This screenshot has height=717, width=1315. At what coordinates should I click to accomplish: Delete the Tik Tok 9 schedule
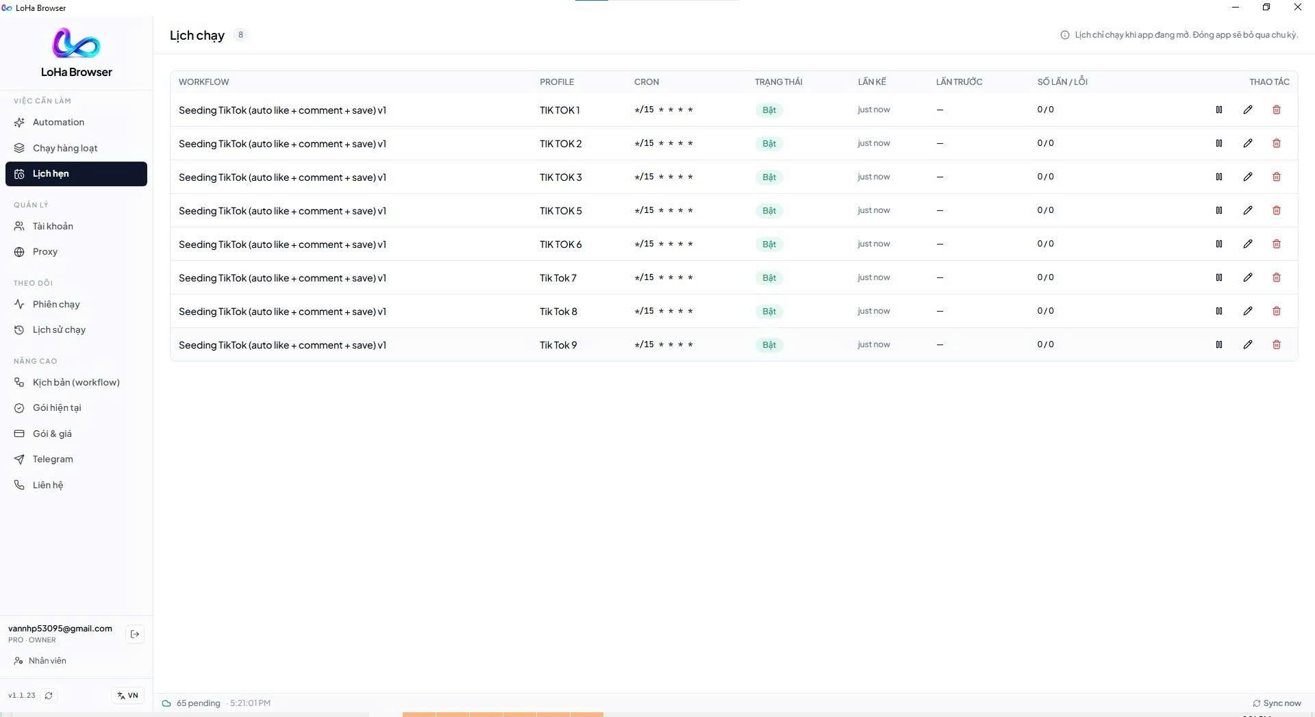1277,344
